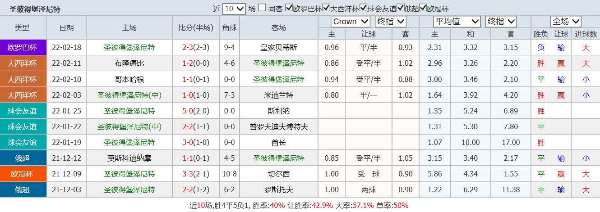Click the 胜负 column header

tap(541, 34)
